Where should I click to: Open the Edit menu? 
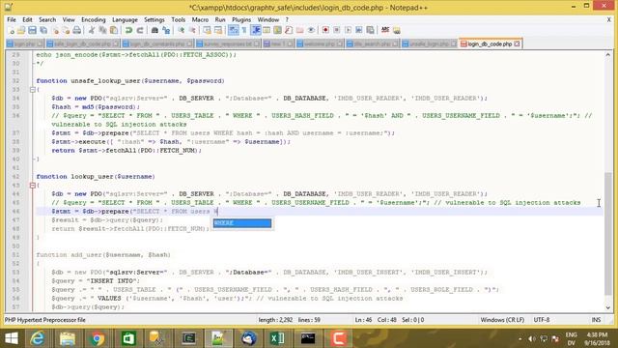[x=27, y=19]
